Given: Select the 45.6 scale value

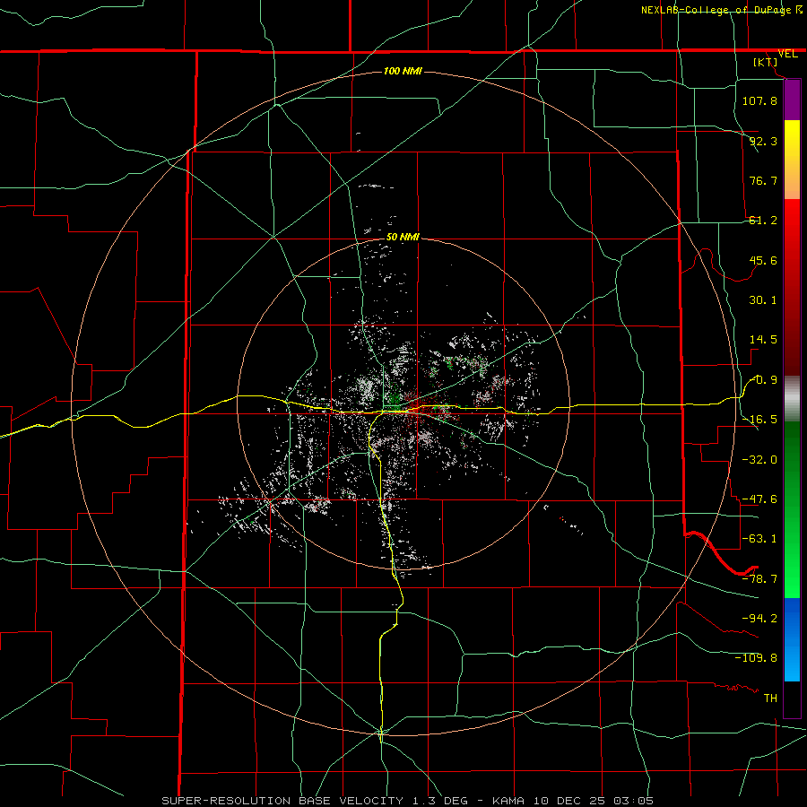Looking at the screenshot, I should pyautogui.click(x=763, y=260).
